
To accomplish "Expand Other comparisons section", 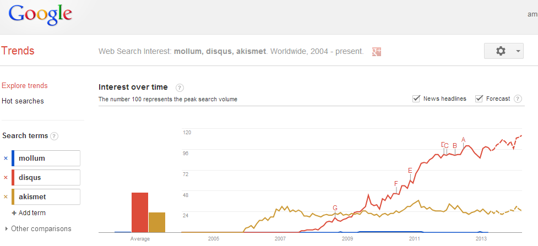I will coord(39,229).
